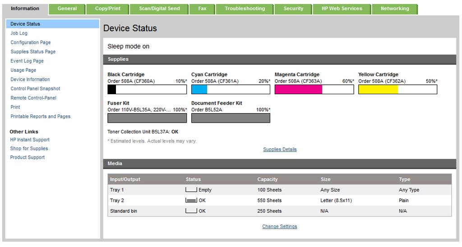Click the Cyan Cartridge level bar
462x247 pixels.
[x=231, y=90]
